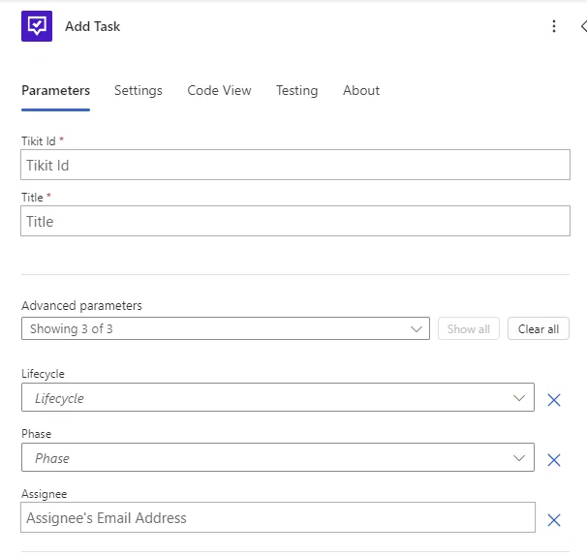The height and width of the screenshot is (556, 587).
Task: Collapse the panel with the chevron arrow
Action: point(583,26)
